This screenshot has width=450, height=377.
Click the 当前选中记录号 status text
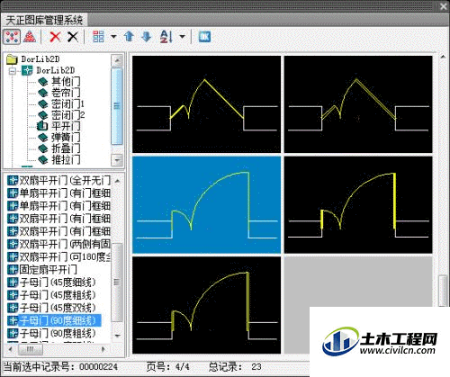(61, 366)
